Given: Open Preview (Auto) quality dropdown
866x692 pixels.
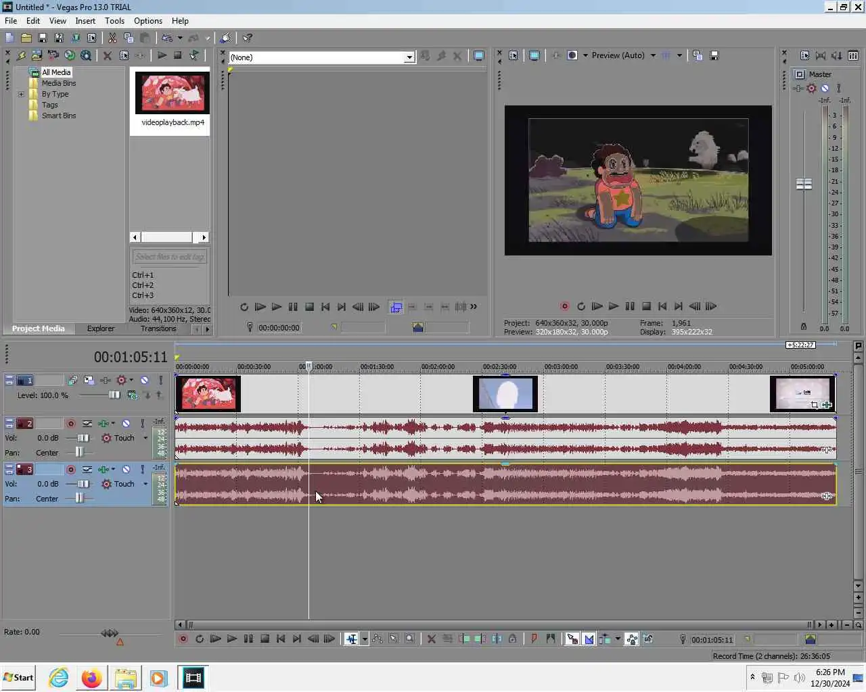Looking at the screenshot, I should pyautogui.click(x=653, y=55).
